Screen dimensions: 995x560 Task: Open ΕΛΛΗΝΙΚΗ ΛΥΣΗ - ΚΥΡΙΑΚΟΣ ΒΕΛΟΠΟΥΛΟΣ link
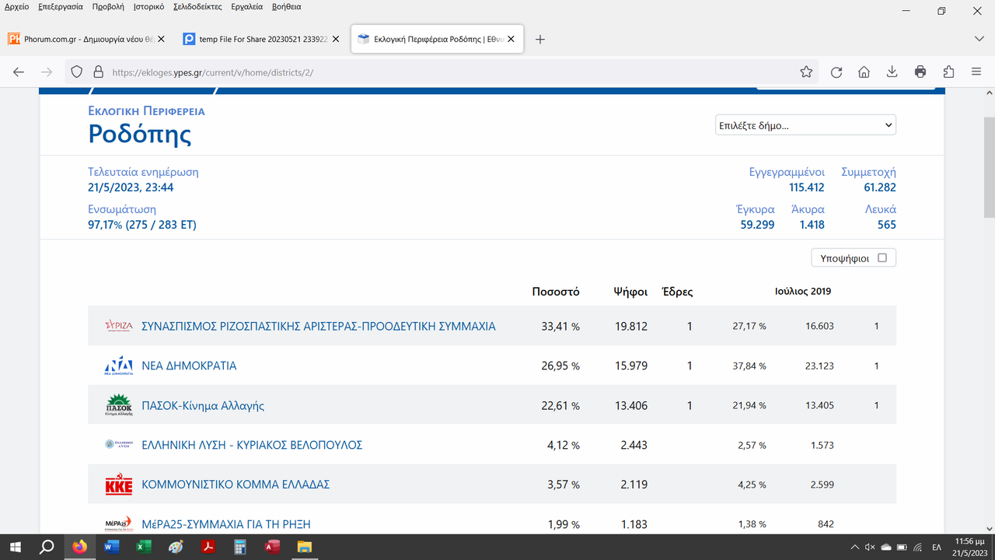pos(252,445)
